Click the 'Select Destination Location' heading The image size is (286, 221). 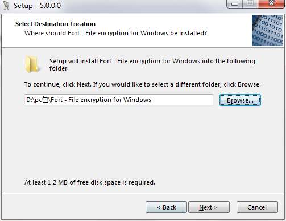pos(55,24)
